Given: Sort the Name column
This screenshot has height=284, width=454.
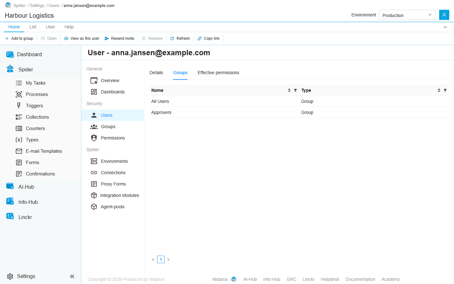Looking at the screenshot, I should click(x=289, y=90).
